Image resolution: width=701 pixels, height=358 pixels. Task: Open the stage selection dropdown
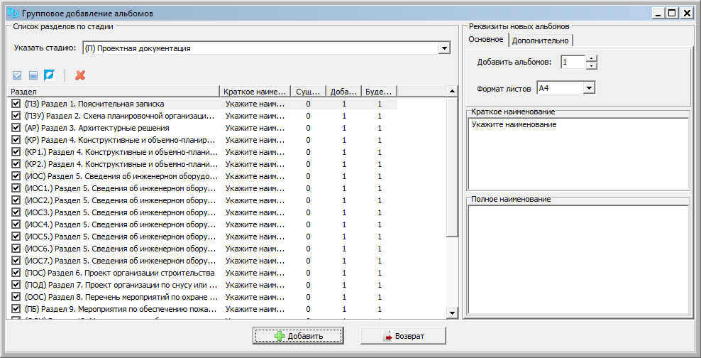coord(443,48)
